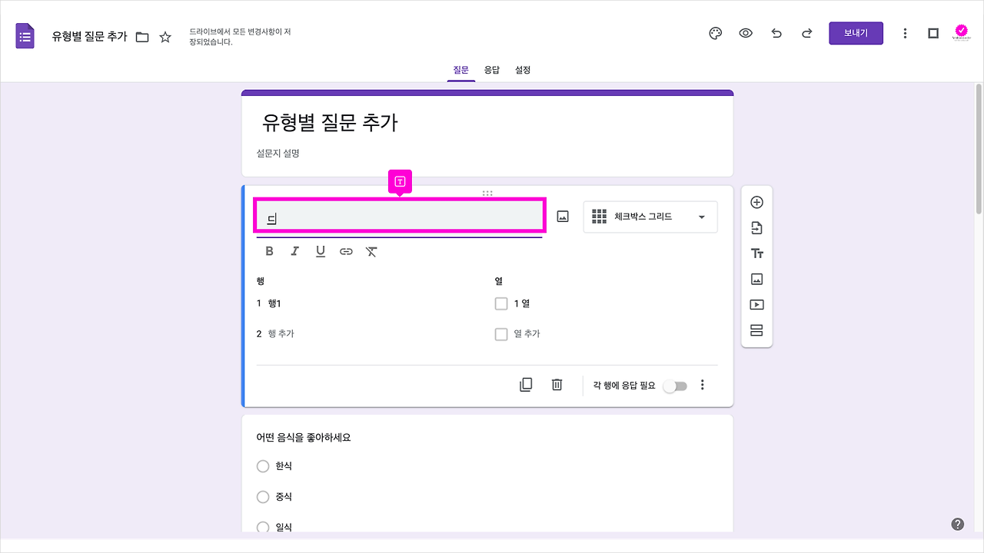Add a new question with the plus icon
Image resolution: width=984 pixels, height=553 pixels.
(756, 201)
